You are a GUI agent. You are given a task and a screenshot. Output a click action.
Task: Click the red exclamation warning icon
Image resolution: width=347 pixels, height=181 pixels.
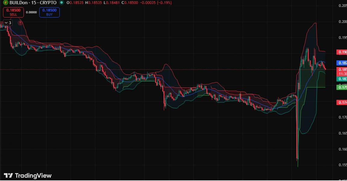pos(20,23)
